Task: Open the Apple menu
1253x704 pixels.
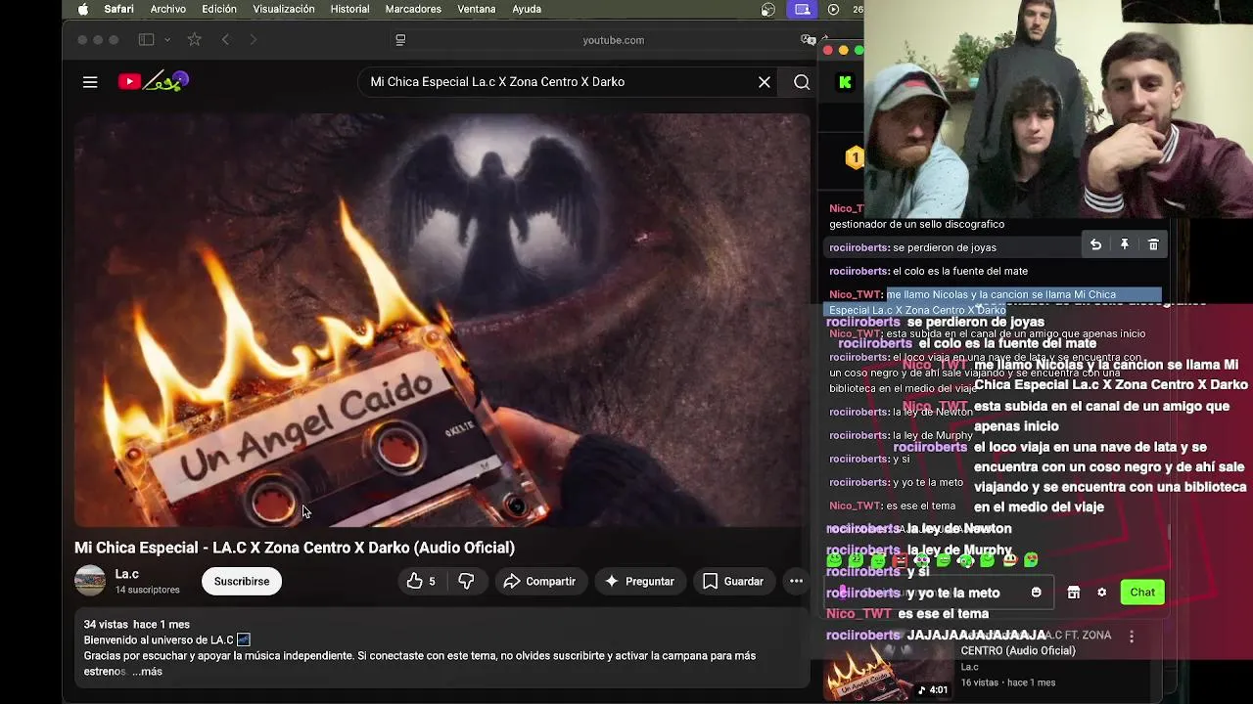Action: pos(83,9)
